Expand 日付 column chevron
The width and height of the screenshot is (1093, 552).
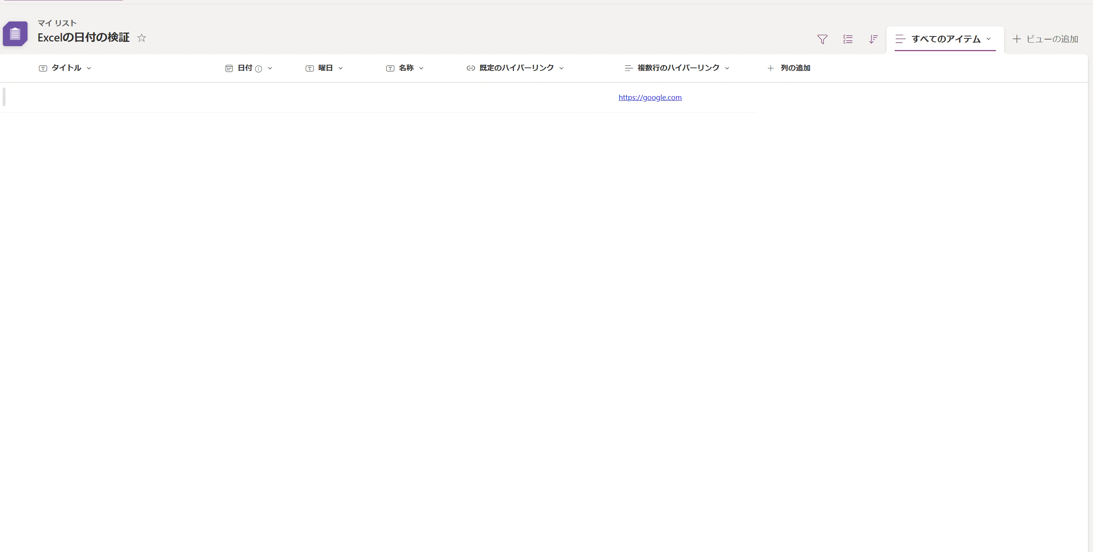(x=270, y=68)
